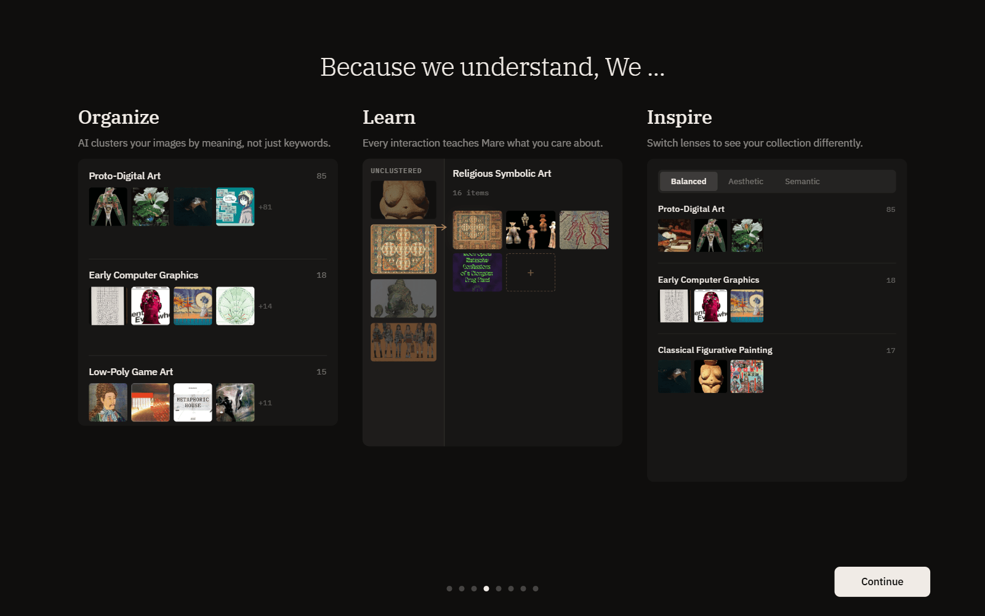This screenshot has width=985, height=616.
Task: Open the Venus figurine thumbnail in Classical Figurative Painting
Action: [x=710, y=376]
